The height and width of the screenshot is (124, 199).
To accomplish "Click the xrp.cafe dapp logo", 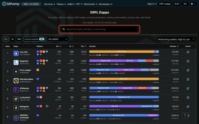I will coord(16,53).
